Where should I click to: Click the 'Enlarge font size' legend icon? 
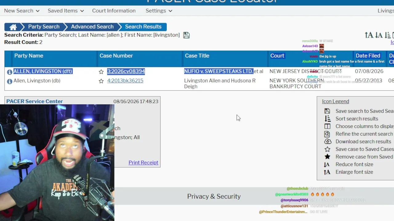327,172
